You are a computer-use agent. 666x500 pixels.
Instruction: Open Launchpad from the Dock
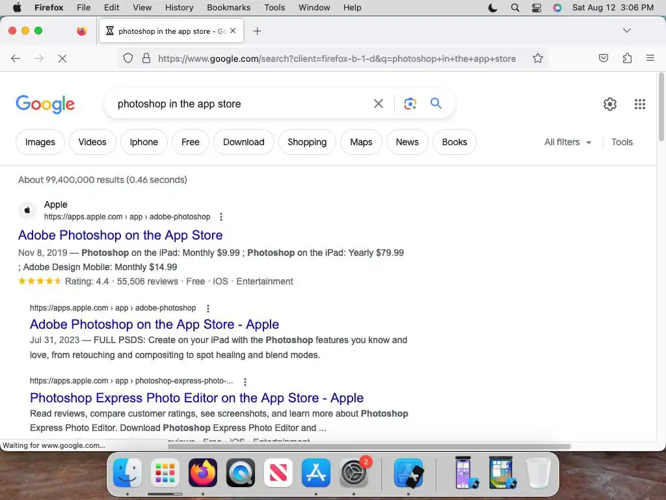click(165, 473)
